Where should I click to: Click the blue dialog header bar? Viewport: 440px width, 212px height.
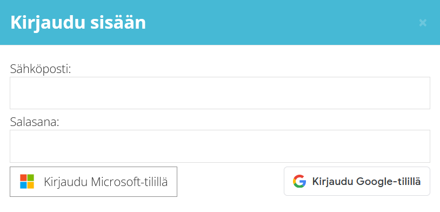pos(219,23)
